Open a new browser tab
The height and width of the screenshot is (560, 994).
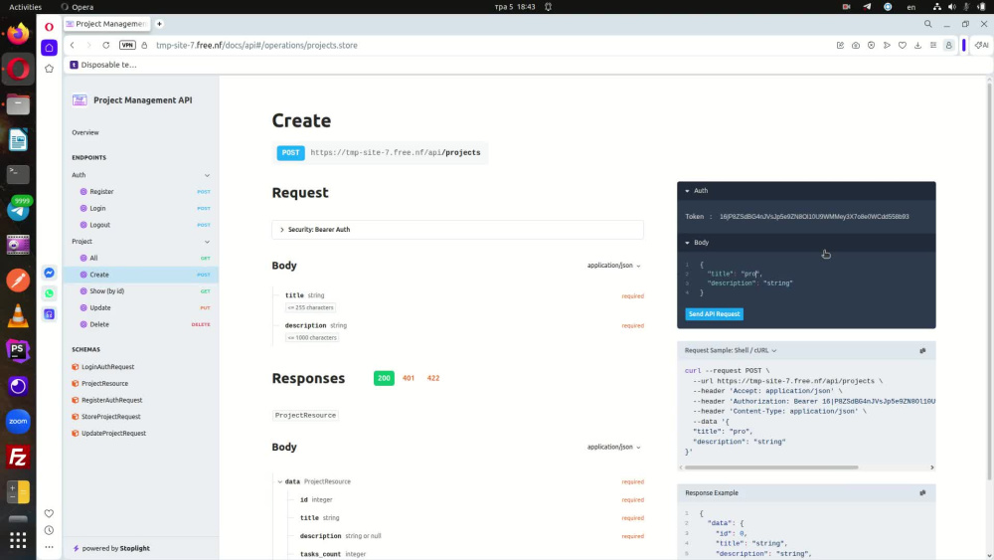point(159,24)
